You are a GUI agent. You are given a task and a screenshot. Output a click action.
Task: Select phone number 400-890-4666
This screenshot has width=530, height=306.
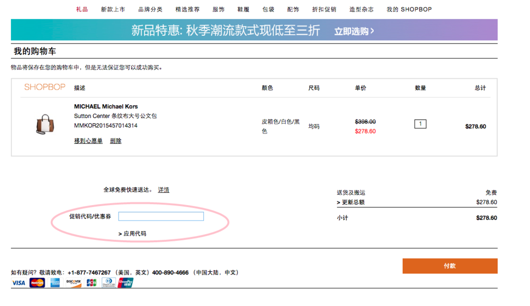pos(170,272)
